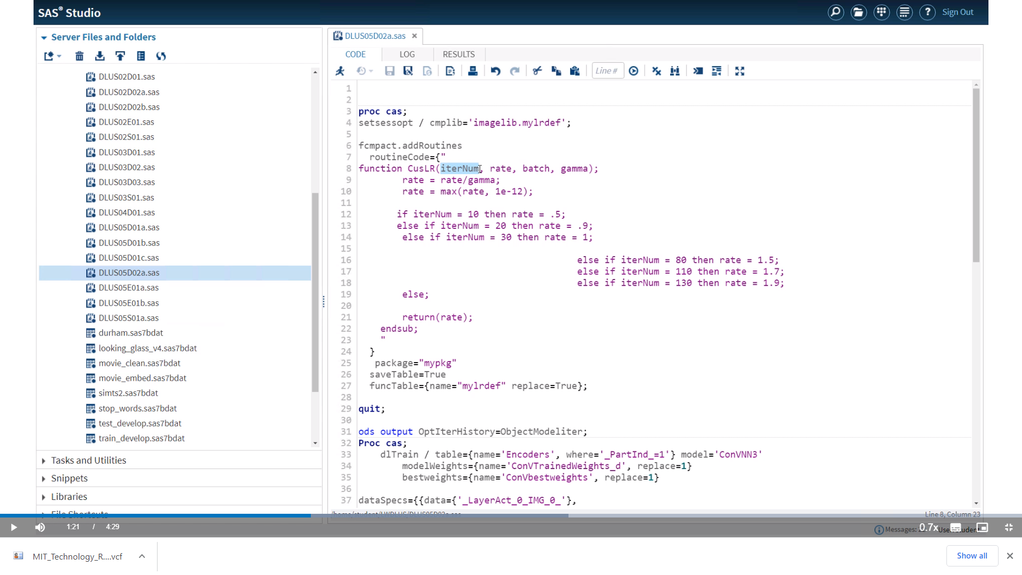Screen dimensions: 1022x575
Task: Click the Refresh icon in files pane
Action: coord(161,56)
